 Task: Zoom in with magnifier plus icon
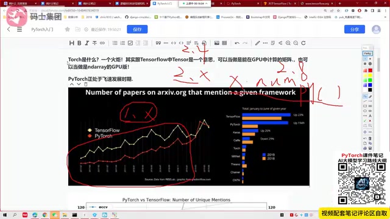coord(288,43)
